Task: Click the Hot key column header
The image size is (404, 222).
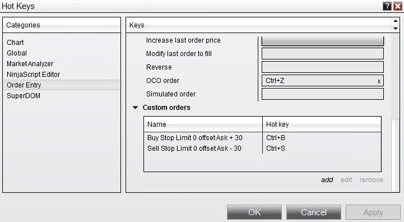Action: (322, 124)
